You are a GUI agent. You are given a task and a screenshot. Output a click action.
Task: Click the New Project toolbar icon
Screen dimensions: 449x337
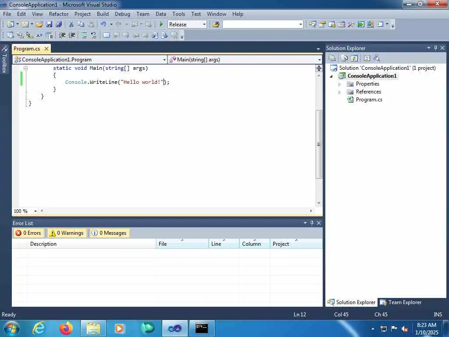coord(11,25)
